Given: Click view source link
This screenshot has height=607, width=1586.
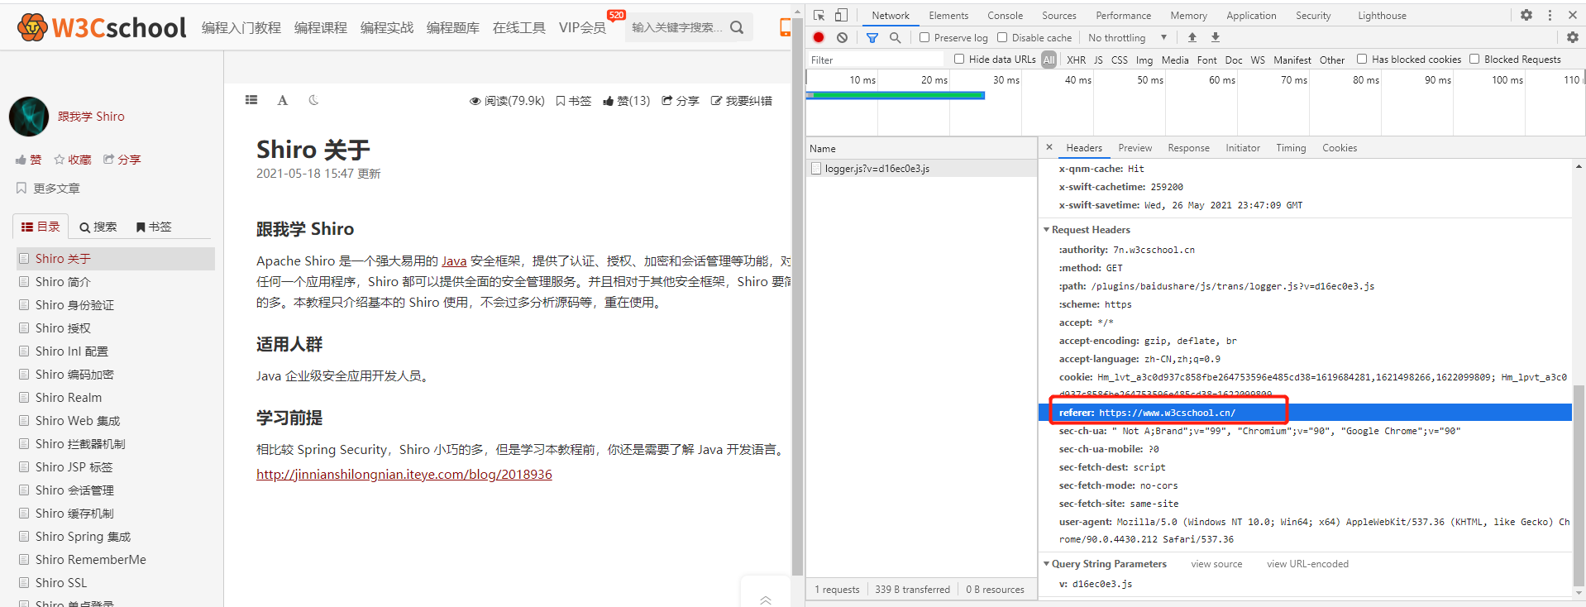Looking at the screenshot, I should tap(1216, 564).
